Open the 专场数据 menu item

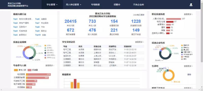pyautogui.click(x=95, y=5)
